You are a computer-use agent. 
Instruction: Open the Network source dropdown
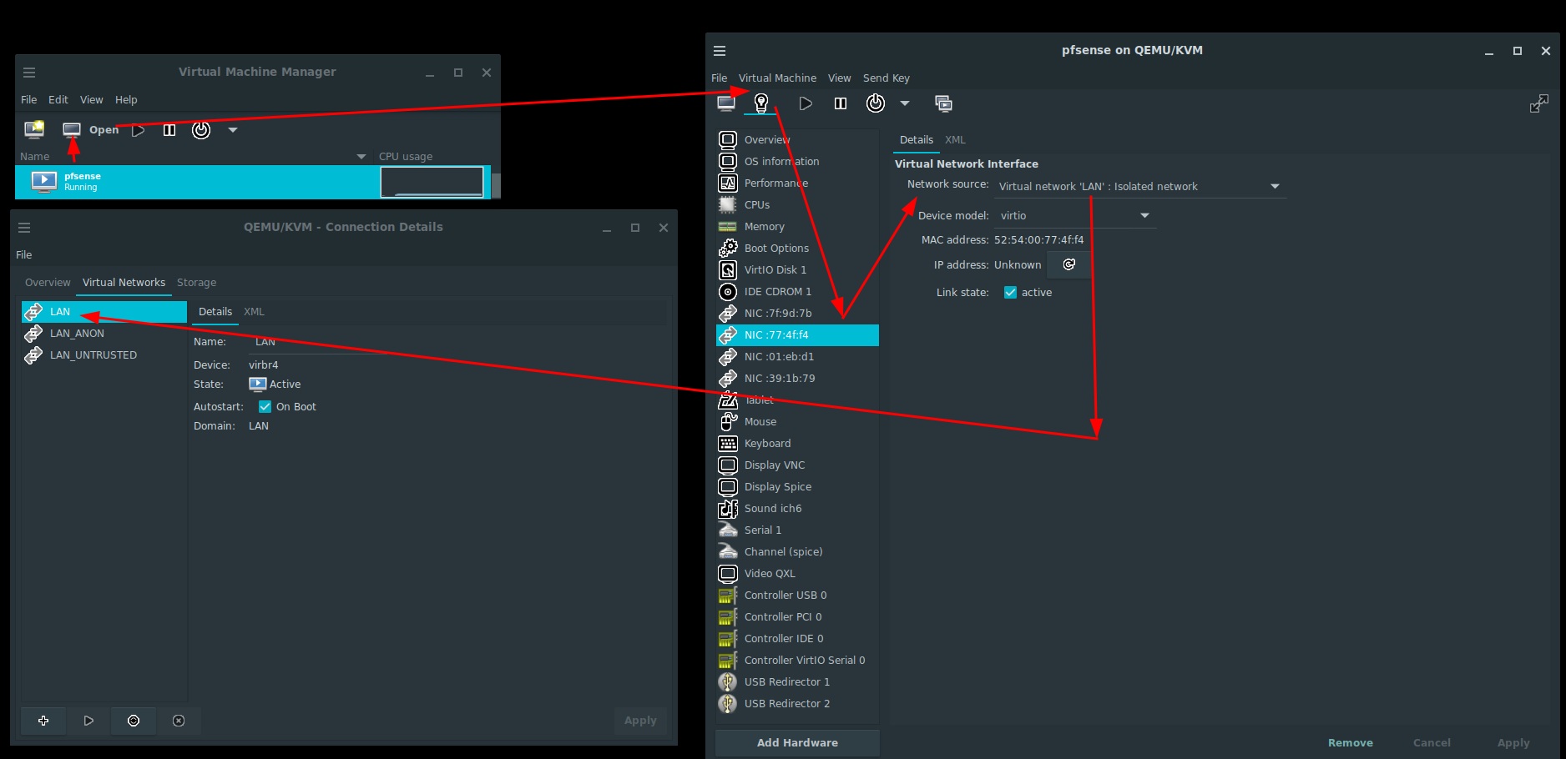tap(1139, 187)
